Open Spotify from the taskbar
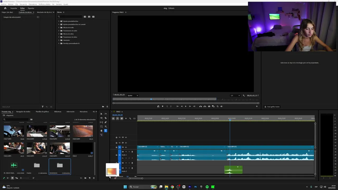Viewport: 338px width, 190px height. click(x=207, y=187)
